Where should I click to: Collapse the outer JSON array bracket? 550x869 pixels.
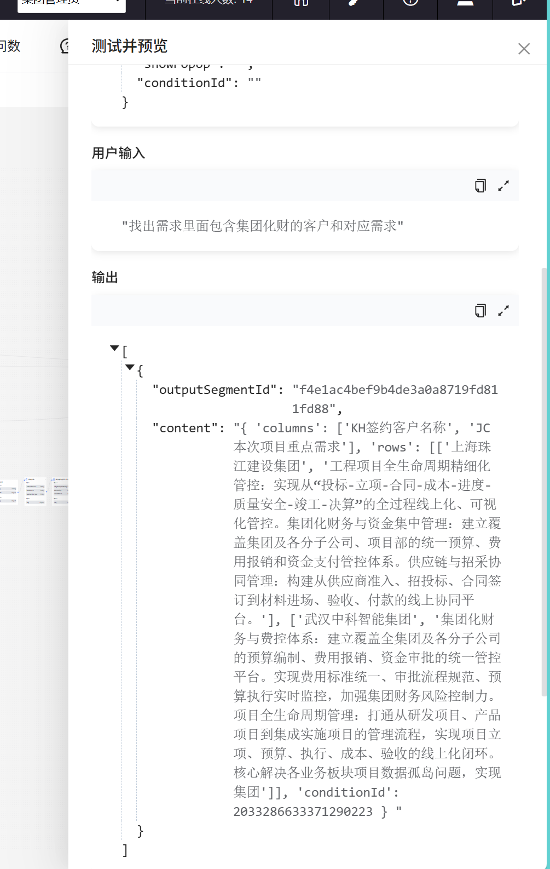[x=114, y=348]
